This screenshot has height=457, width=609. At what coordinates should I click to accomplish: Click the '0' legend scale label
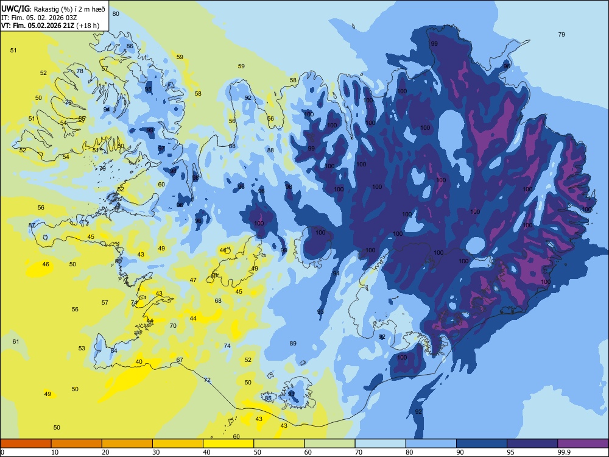(x=2, y=452)
